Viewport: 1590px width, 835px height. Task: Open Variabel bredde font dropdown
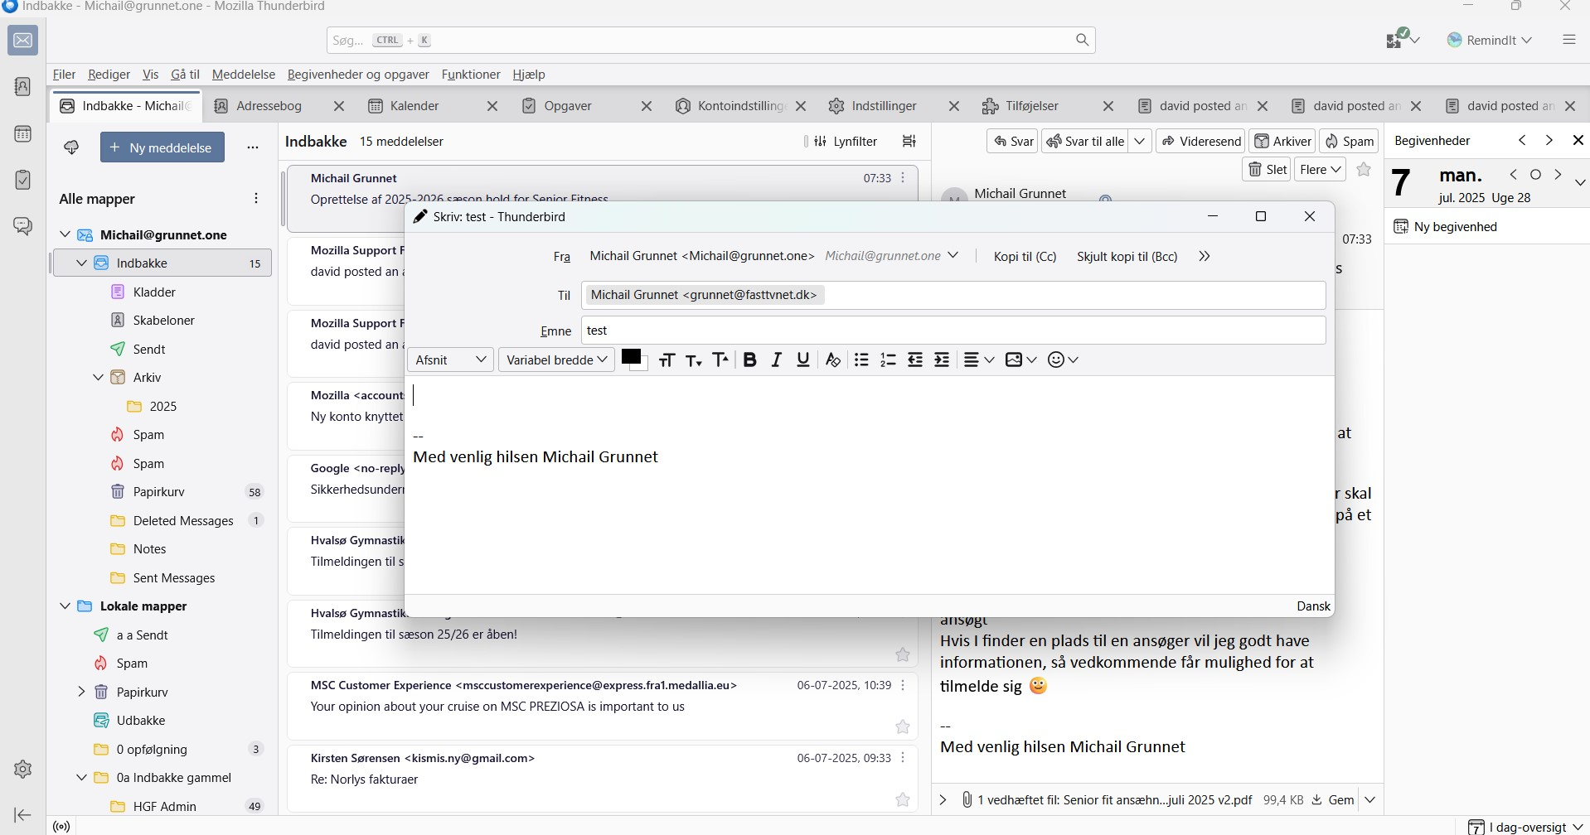(x=556, y=360)
